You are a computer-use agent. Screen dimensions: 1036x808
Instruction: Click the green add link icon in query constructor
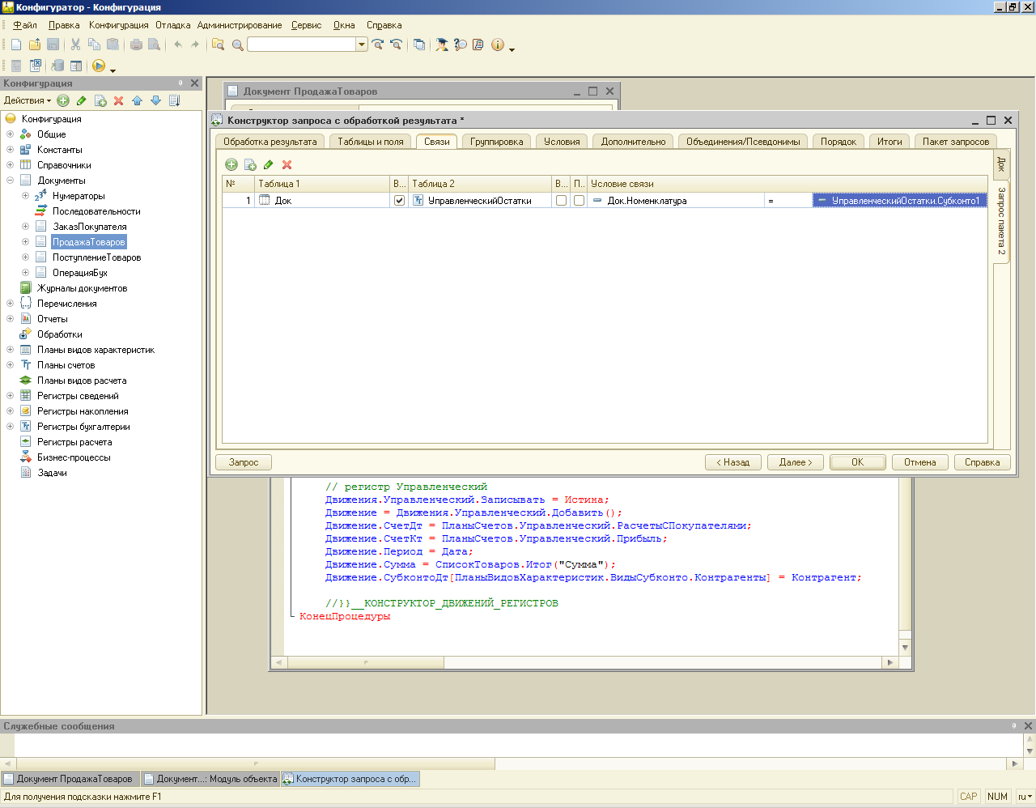pos(231,164)
